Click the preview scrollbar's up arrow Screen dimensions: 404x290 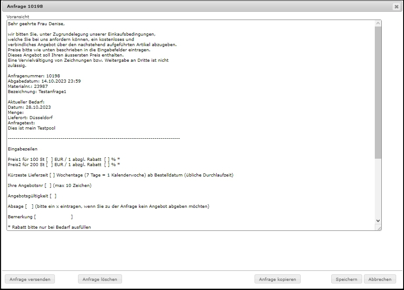378,23
